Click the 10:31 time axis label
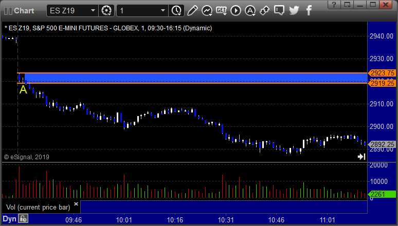The width and height of the screenshot is (398, 226). coord(226,220)
